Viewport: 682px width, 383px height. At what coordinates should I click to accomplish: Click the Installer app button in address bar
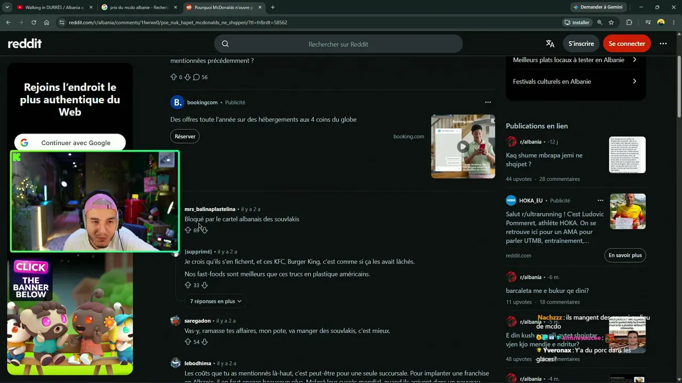pos(577,22)
